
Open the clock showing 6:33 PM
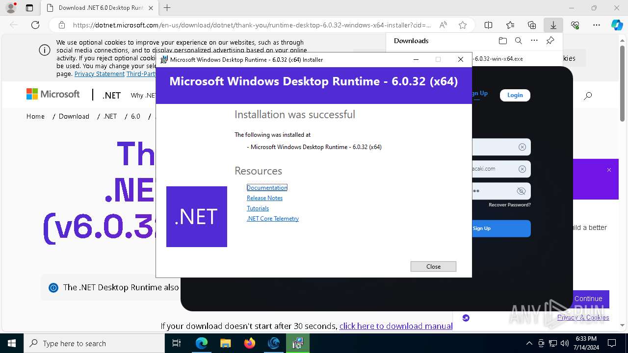pyautogui.click(x=586, y=343)
